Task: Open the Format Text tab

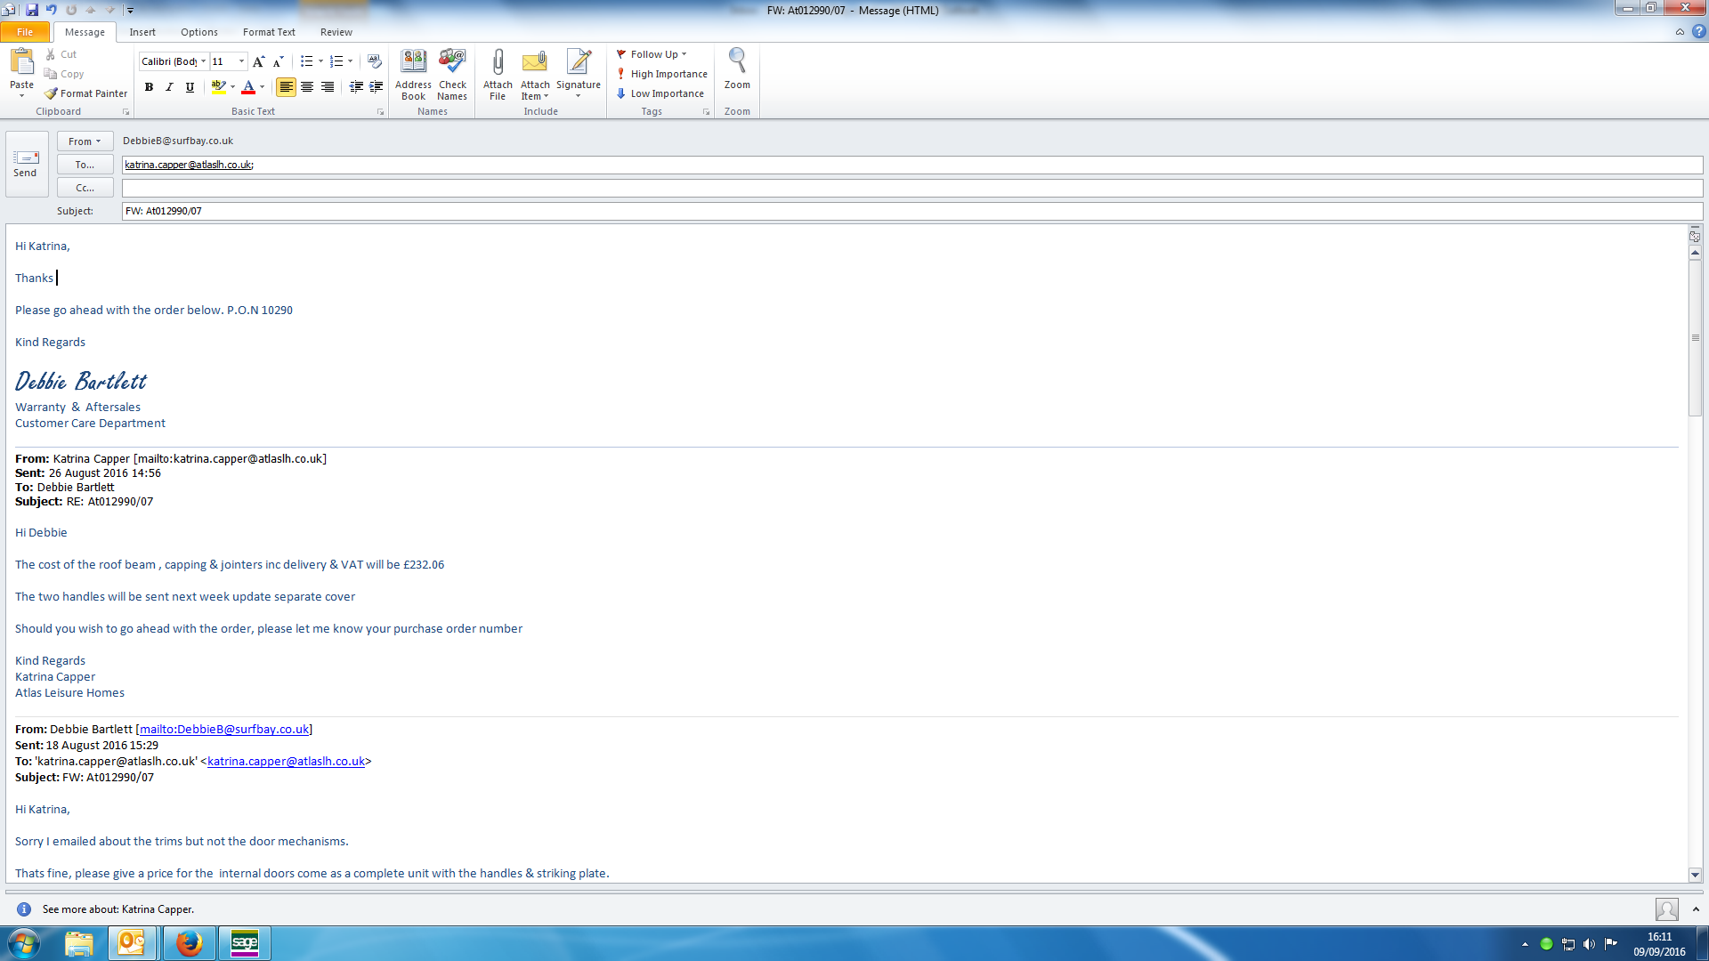Action: 269,32
